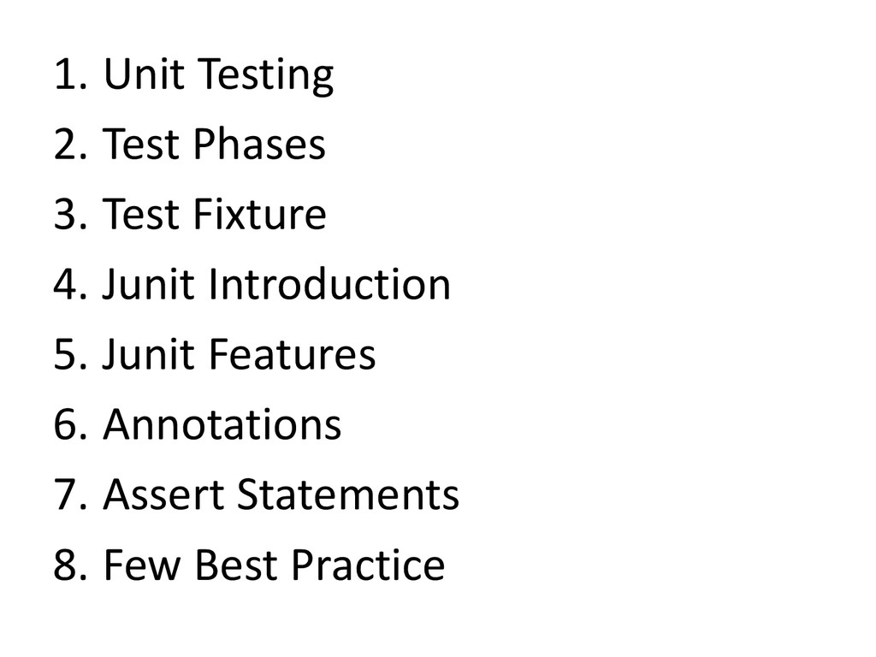This screenshot has width=876, height=657.
Task: Select the word "Fixture"
Action: [260, 214]
